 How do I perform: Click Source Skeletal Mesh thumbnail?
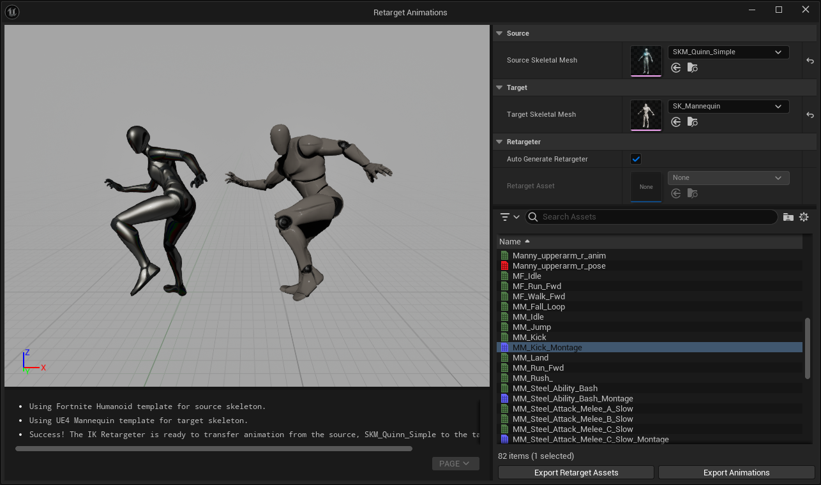tap(646, 61)
